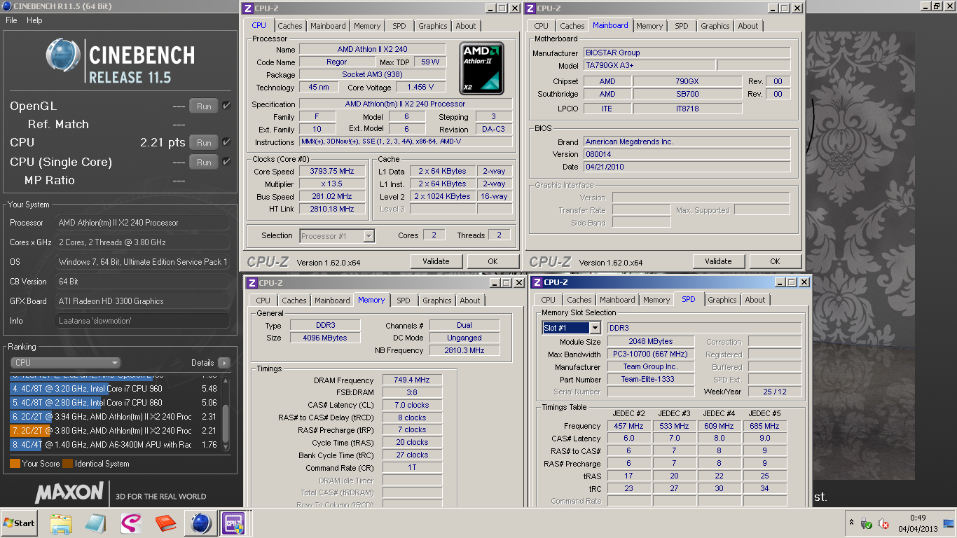Open Windows Explorer from the taskbar
This screenshot has width=957, height=538.
[61, 523]
